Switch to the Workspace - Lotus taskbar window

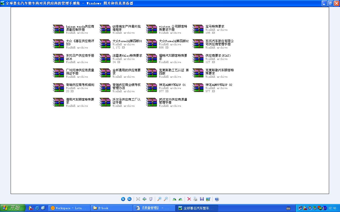(69, 208)
